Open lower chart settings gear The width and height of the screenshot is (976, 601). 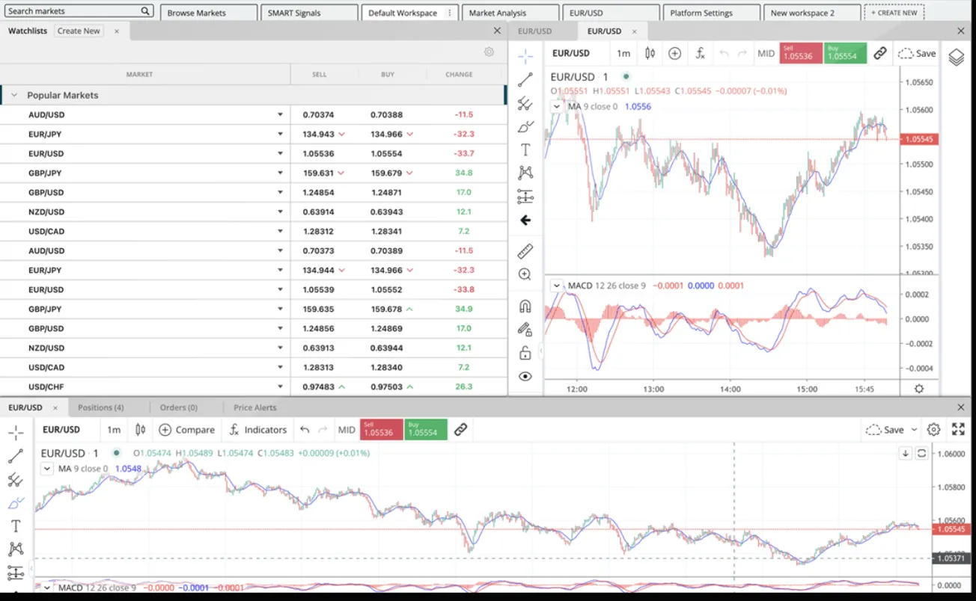point(933,430)
